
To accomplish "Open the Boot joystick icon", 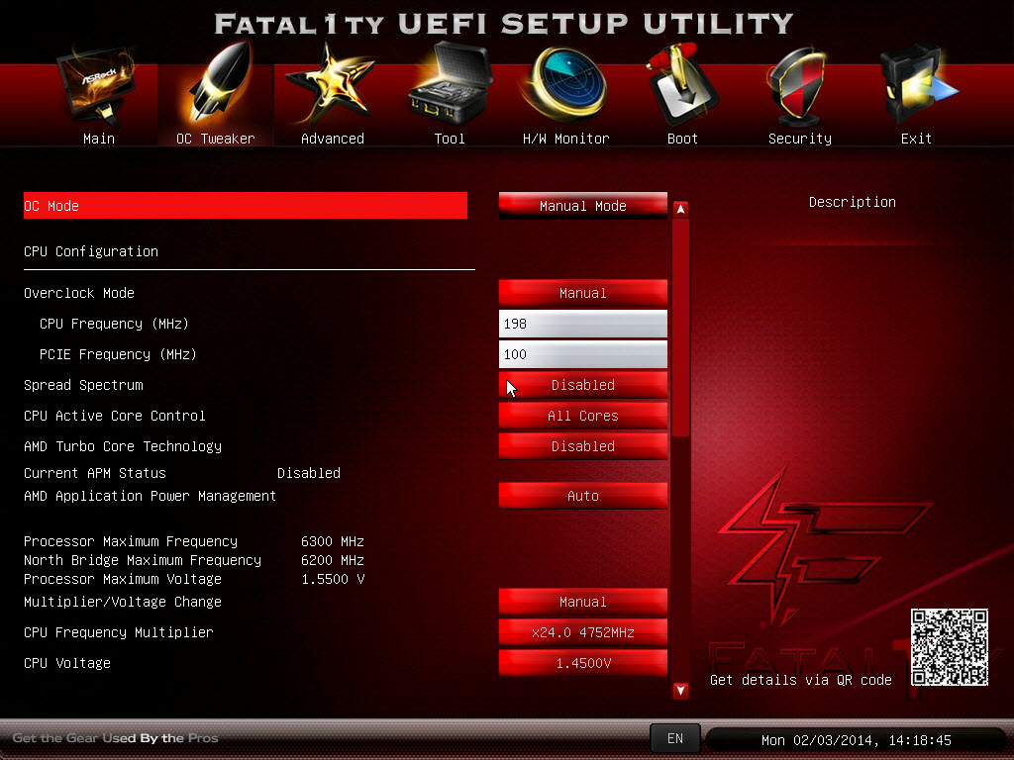I will 681,84.
